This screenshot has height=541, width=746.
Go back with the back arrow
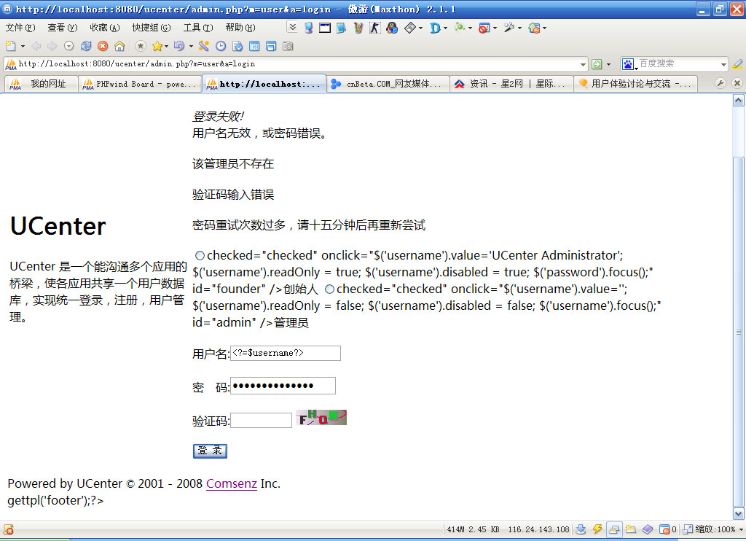(36, 46)
